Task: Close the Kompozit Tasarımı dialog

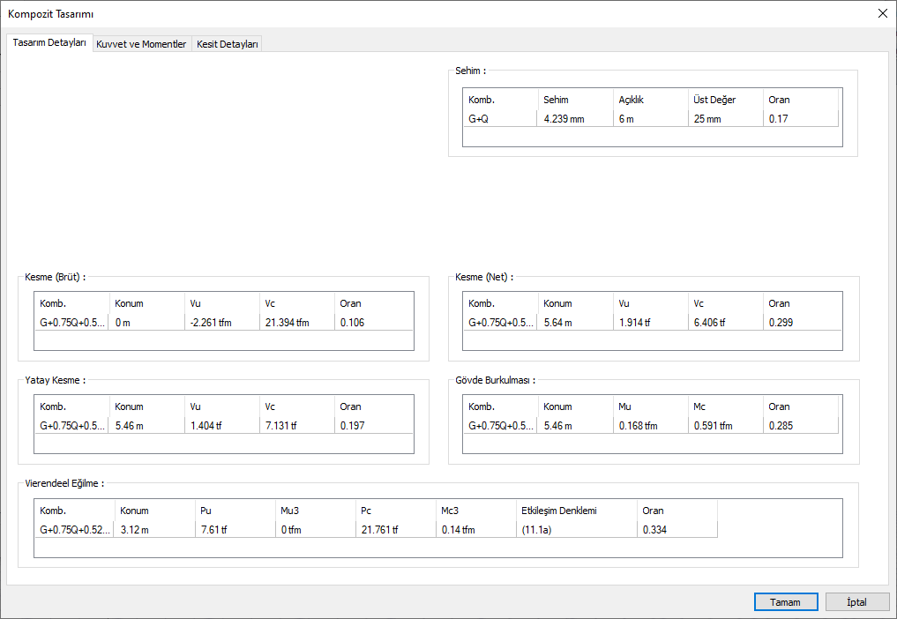Action: pyautogui.click(x=882, y=13)
